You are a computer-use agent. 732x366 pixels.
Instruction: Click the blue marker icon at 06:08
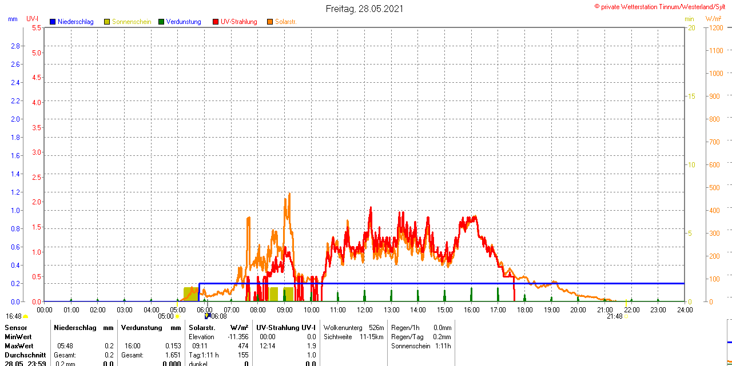click(x=208, y=315)
